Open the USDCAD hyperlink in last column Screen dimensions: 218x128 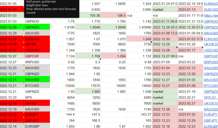tap(211, 50)
